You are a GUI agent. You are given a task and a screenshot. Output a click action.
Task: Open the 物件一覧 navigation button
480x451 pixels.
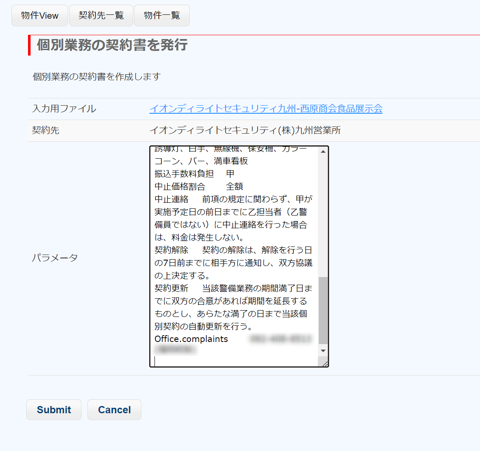[162, 16]
